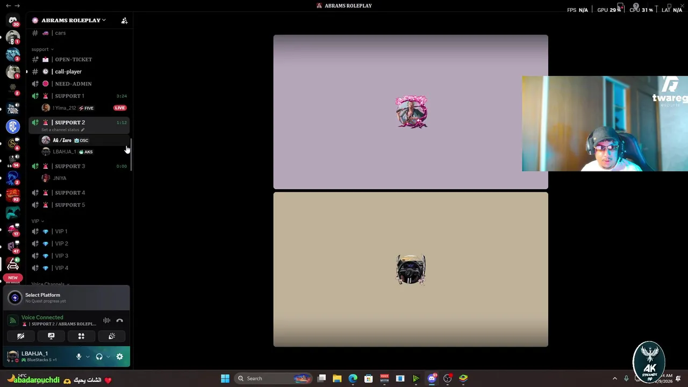Turn on camera in voice panel
The image size is (688, 387).
(20, 336)
